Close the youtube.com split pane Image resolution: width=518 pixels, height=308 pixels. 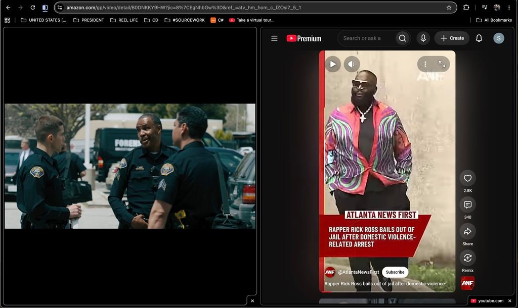(510, 301)
